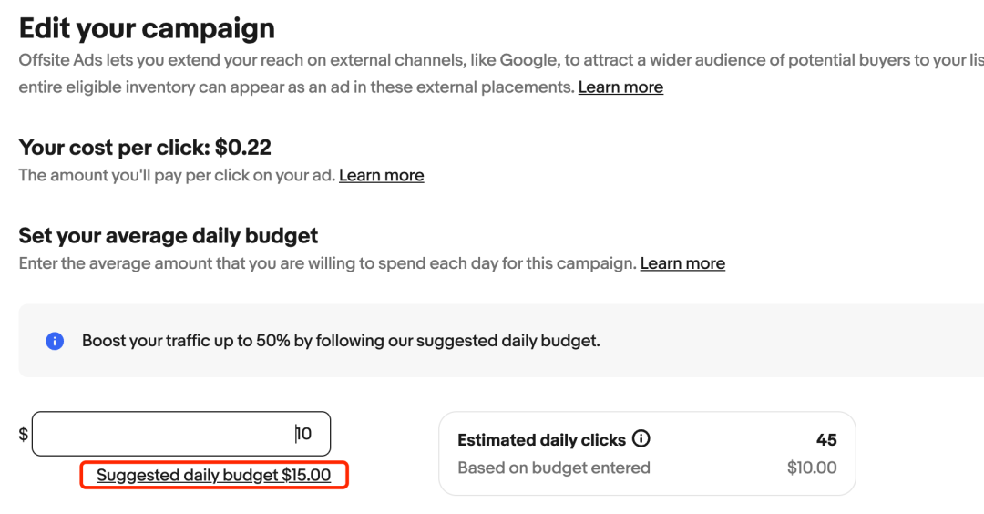Click the Offsite Ads description first line
The image size is (984, 514).
coord(492,60)
